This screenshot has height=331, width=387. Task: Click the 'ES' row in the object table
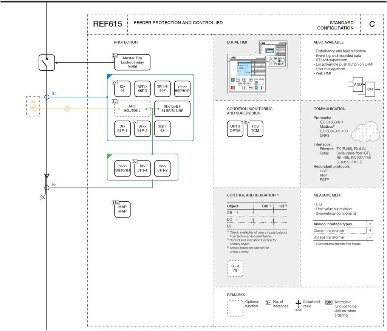257,226
